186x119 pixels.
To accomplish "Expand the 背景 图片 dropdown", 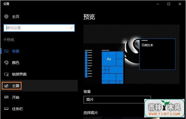I will pos(117,100).
